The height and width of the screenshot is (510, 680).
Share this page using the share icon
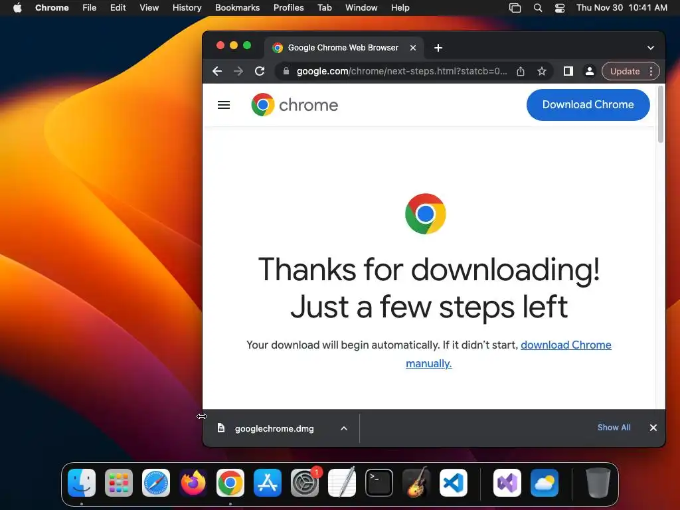(x=521, y=71)
